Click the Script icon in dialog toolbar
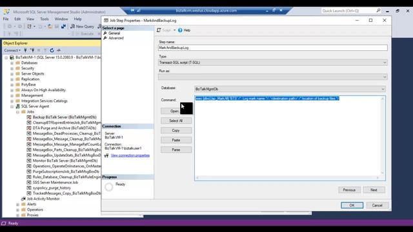The height and width of the screenshot is (232, 413). pos(159,30)
